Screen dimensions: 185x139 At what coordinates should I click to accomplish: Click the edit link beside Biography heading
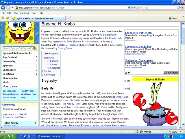click(127, 81)
